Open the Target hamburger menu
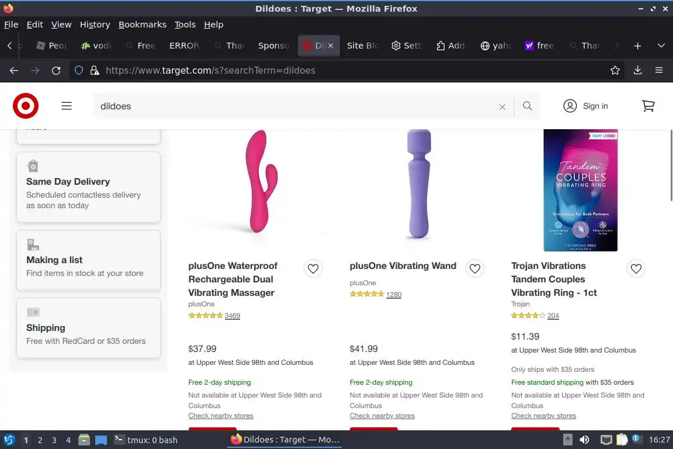This screenshot has width=673, height=449. coord(67,106)
